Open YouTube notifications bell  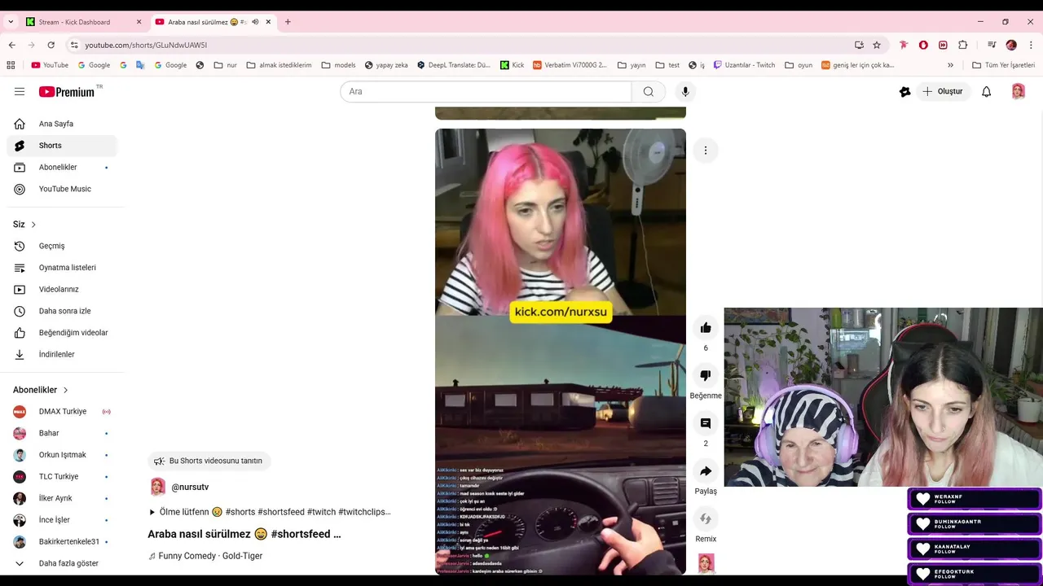(x=986, y=92)
